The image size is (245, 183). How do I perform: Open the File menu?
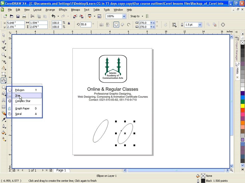click(x=10, y=10)
